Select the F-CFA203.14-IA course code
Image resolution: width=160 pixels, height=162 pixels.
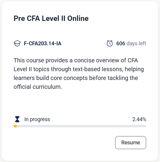pyautogui.click(x=43, y=44)
